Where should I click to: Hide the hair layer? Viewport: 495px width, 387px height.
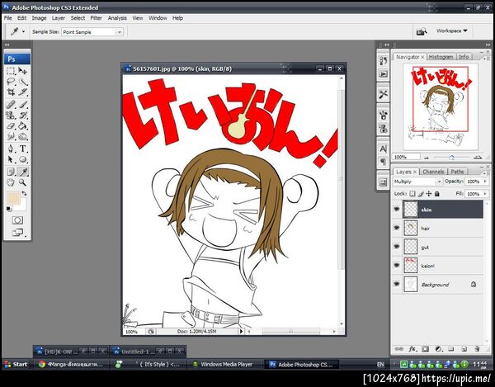(x=397, y=228)
